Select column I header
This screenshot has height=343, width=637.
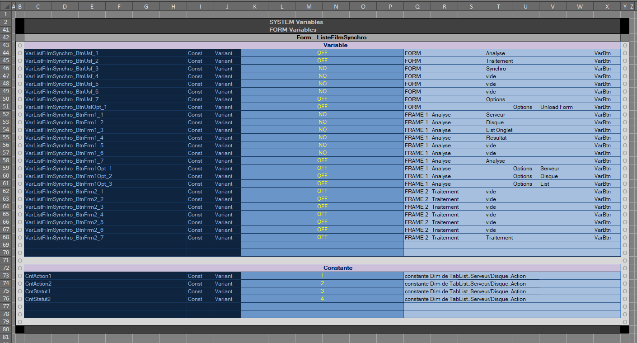pyautogui.click(x=200, y=6)
